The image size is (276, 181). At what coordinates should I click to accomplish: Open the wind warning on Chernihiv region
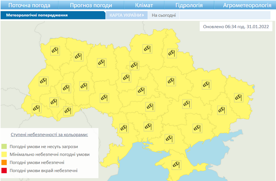pyautogui.click(x=148, y=49)
